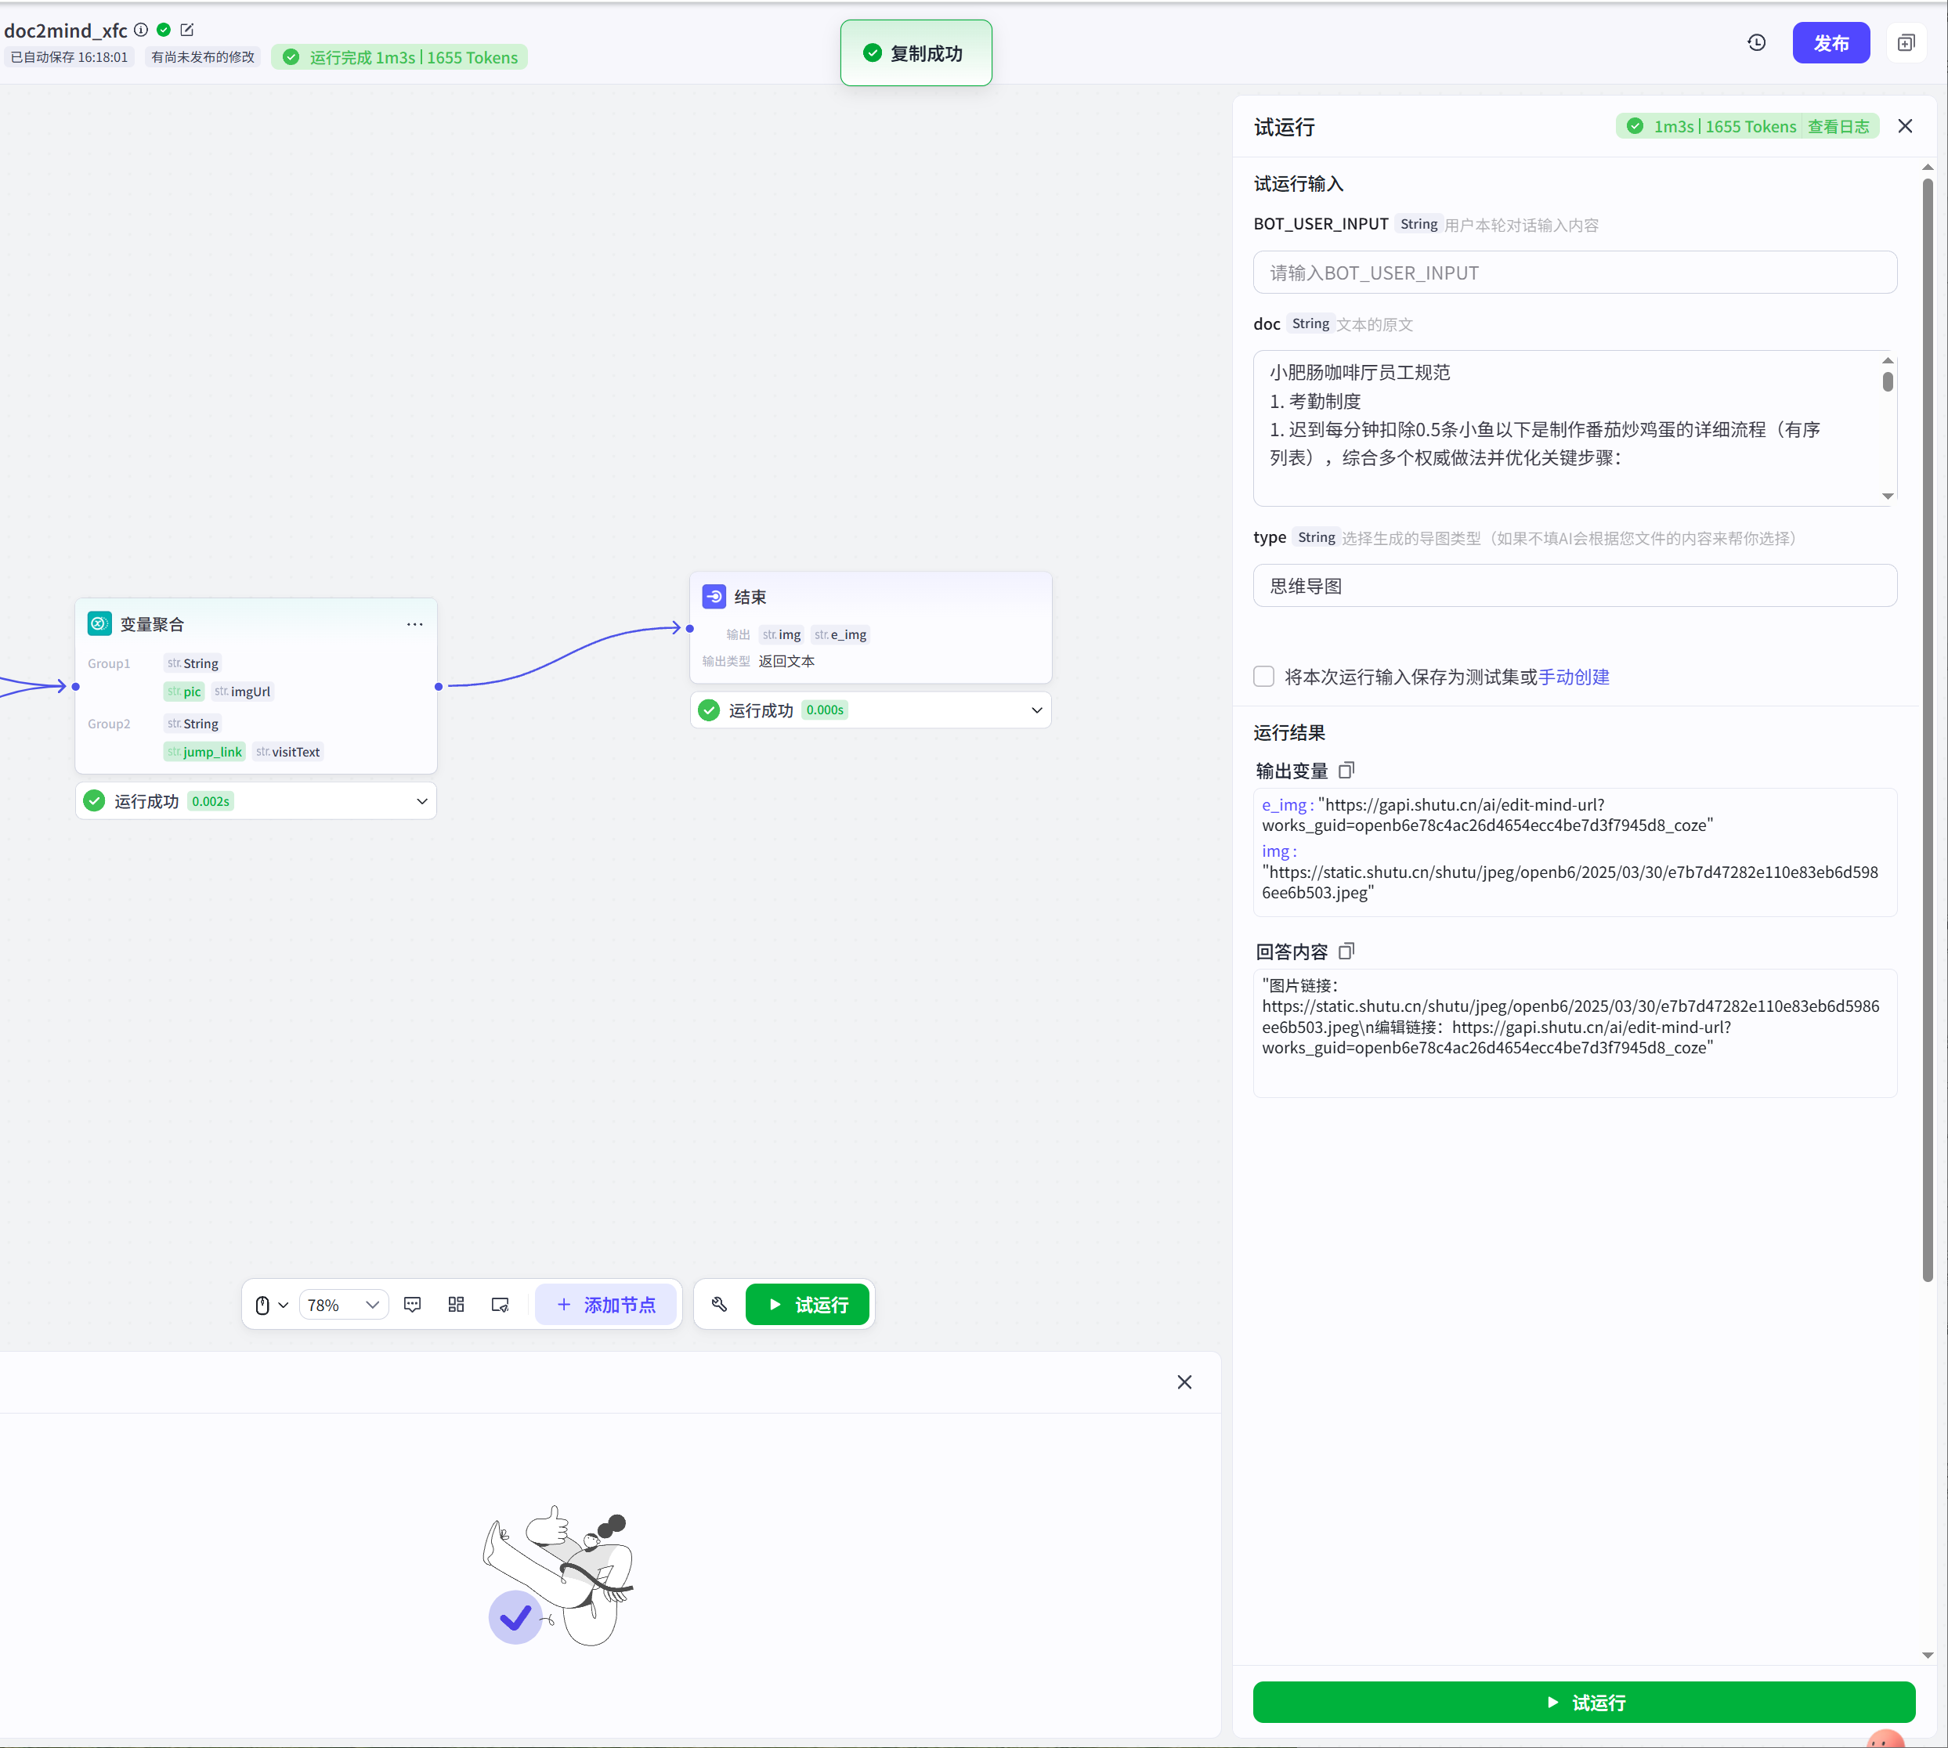This screenshot has width=1948, height=1748.
Task: Open the comment tool in canvas toolbar
Action: click(412, 1304)
